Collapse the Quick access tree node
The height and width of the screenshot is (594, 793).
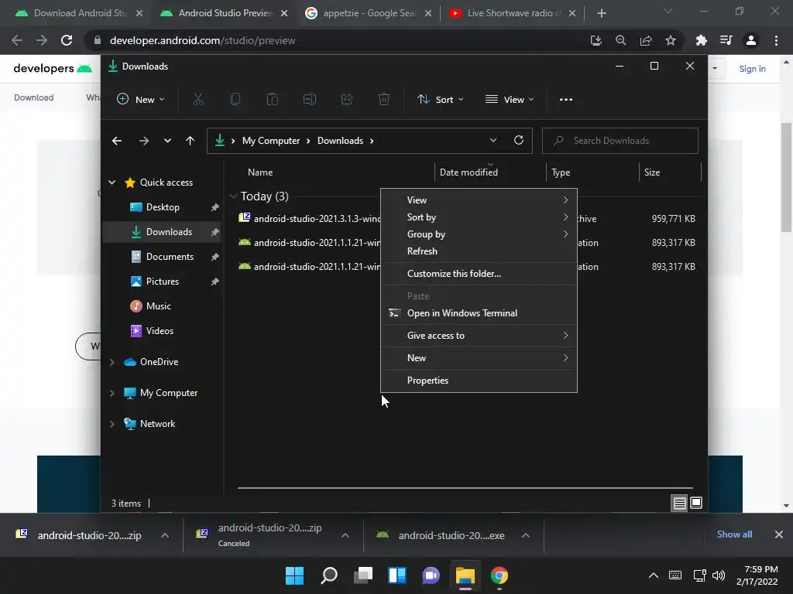pyautogui.click(x=112, y=183)
